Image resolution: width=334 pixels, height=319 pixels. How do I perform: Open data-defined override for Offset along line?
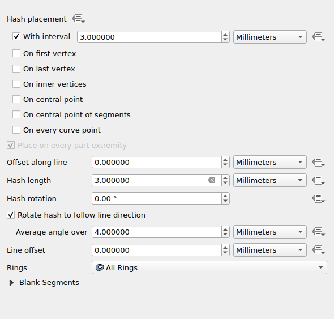click(x=318, y=162)
